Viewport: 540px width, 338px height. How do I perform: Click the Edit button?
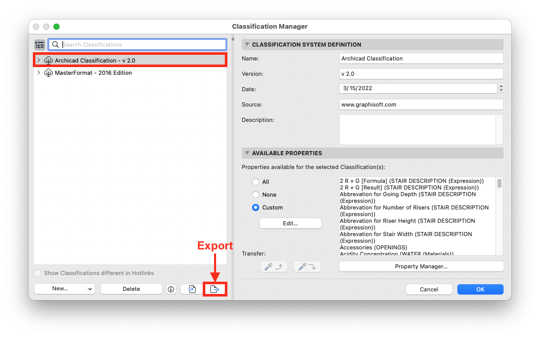click(290, 223)
